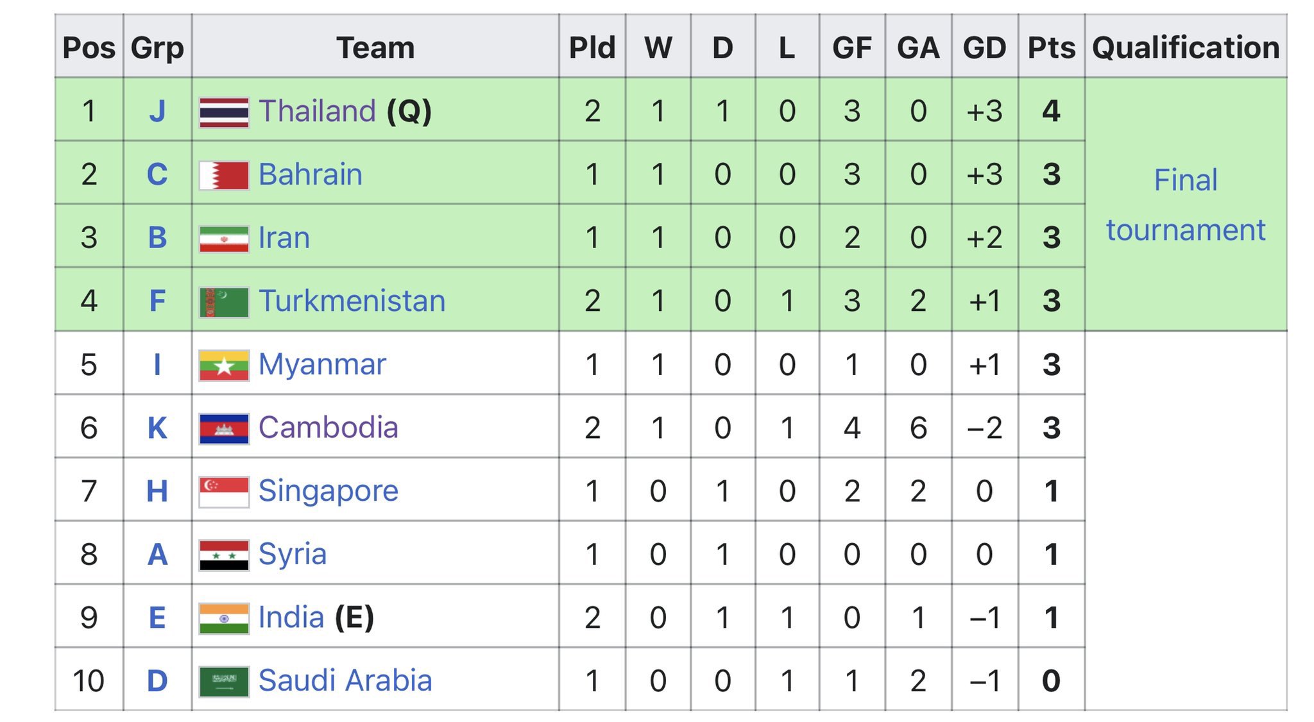This screenshot has height=722, width=1314.
Task: Click the Myanmar flag icon
Action: [x=224, y=365]
